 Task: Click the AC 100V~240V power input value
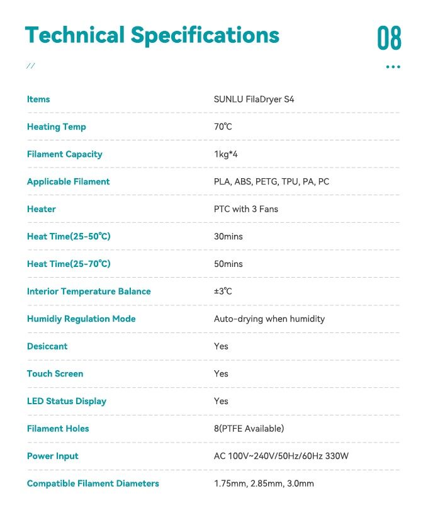(281, 456)
